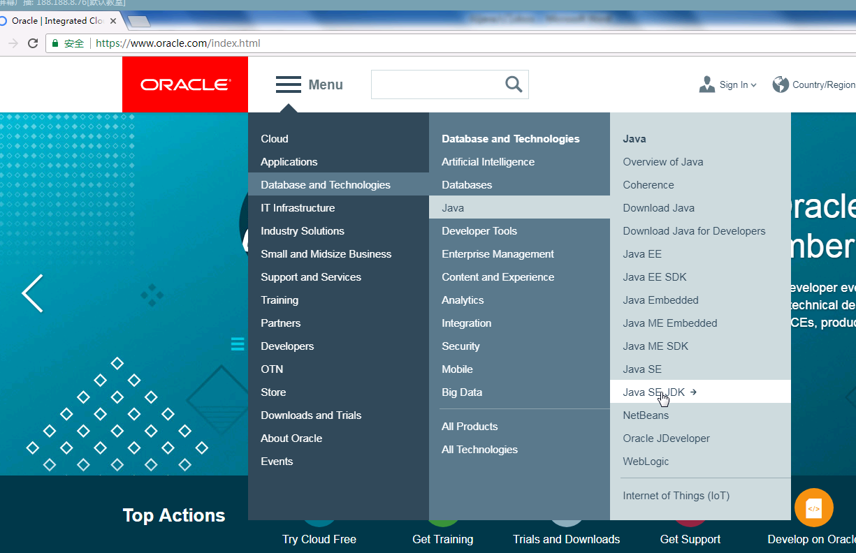Screen dimensions: 856x553
Task: Click the Oracle logo
Action: click(x=185, y=84)
